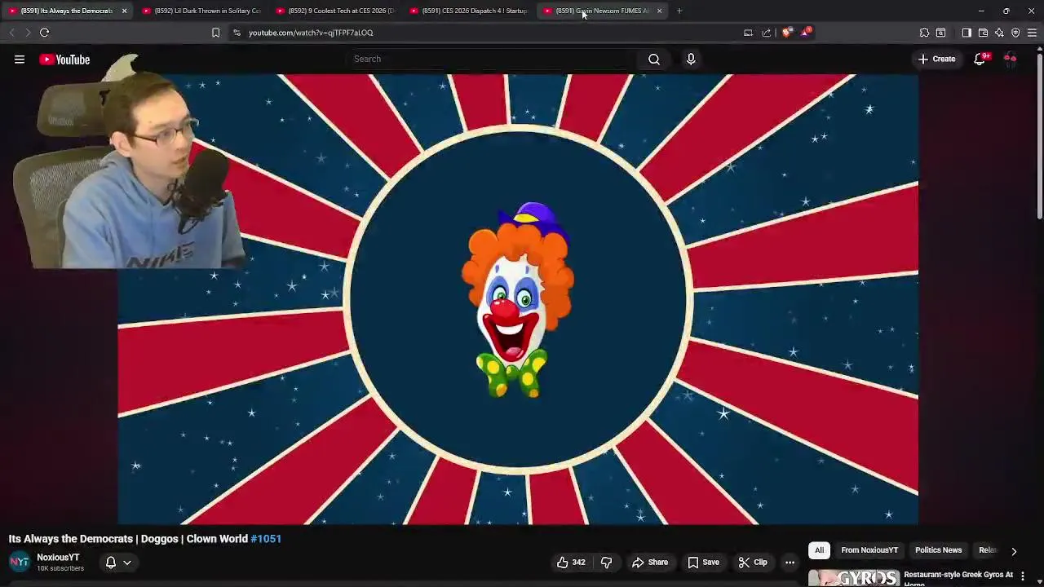Screen dimensions: 1044x587
Task: Open YouTube notifications bell with 9+ badge
Action: [x=981, y=59]
